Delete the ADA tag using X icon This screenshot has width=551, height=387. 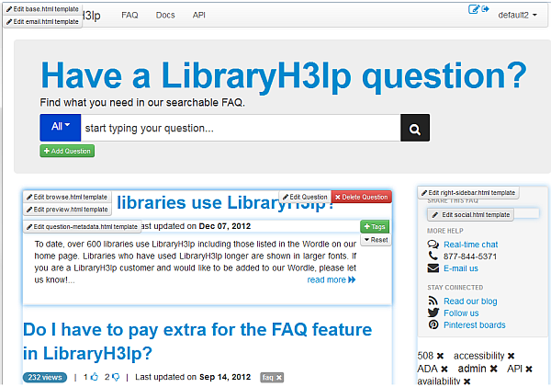[444, 369]
